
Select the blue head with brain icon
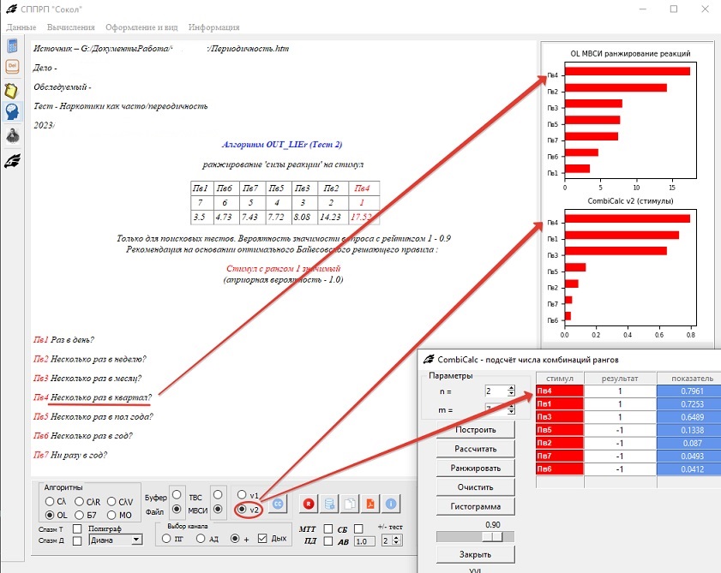[12, 112]
